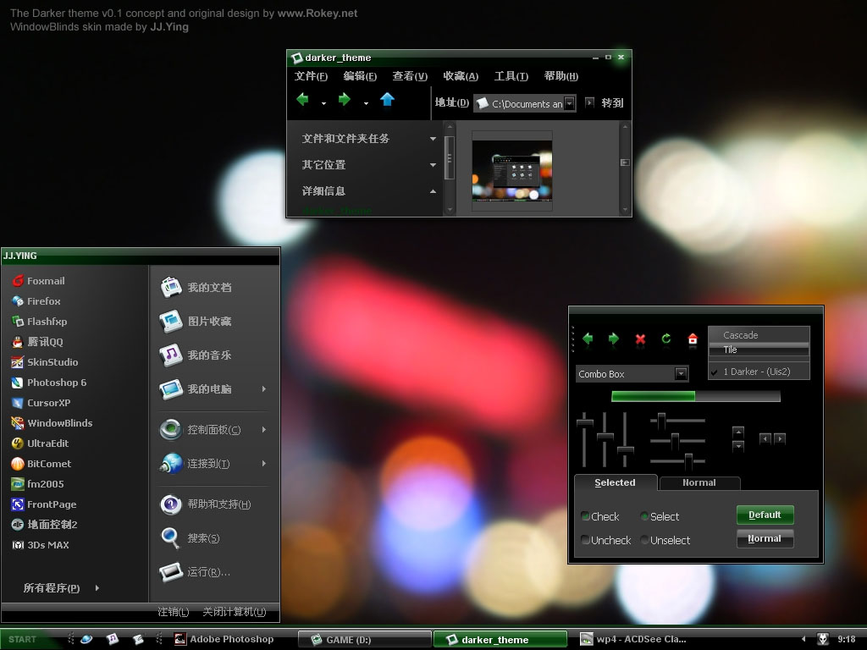Image resolution: width=867 pixels, height=650 pixels.
Task: Click 关闭计算机 in start menu
Action: coord(235,612)
